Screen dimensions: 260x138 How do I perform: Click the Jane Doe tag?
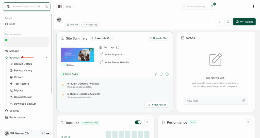72,25
